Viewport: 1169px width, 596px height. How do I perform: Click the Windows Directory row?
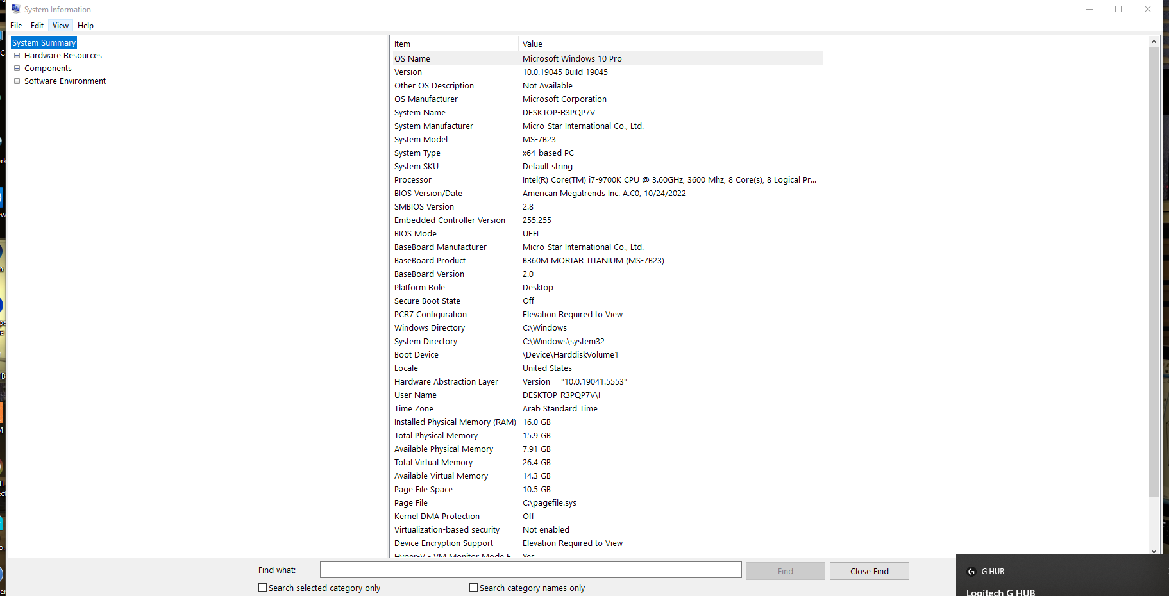pos(607,327)
